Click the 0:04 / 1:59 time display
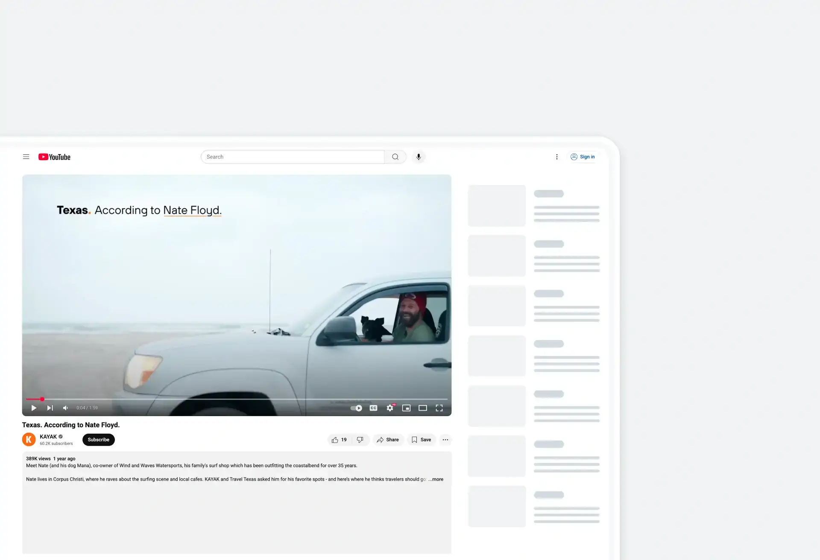 tap(87, 408)
